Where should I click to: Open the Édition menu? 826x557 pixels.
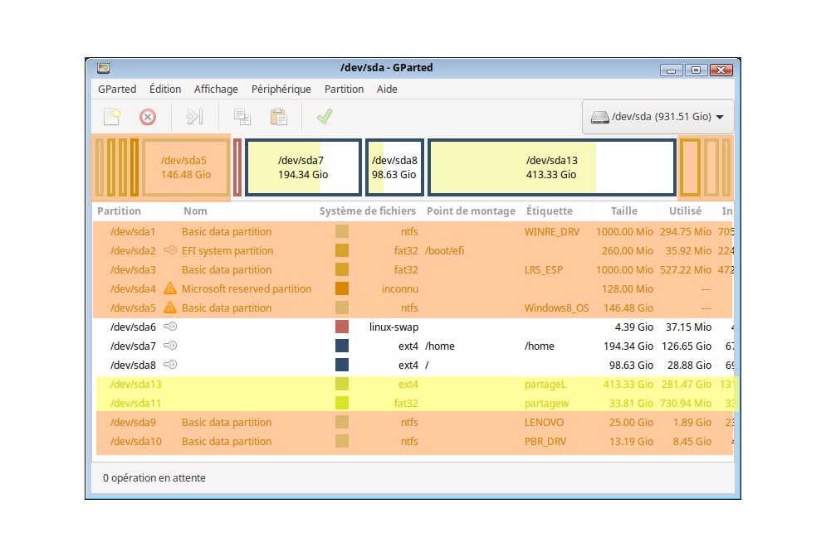click(165, 89)
